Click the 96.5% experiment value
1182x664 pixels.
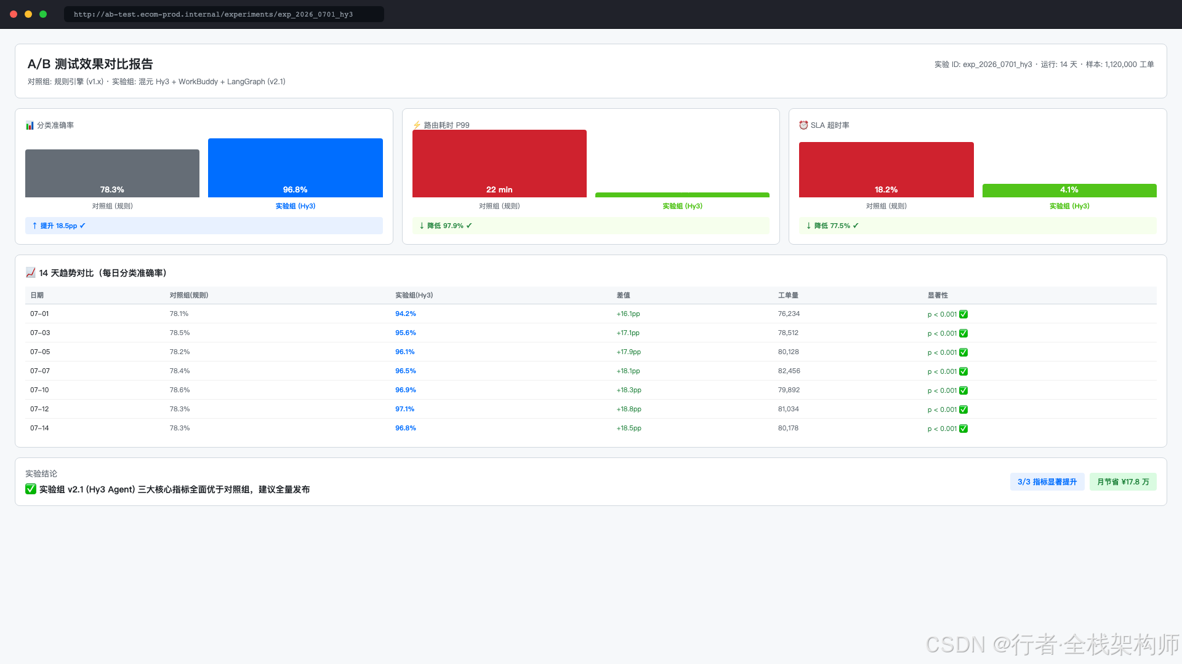click(x=406, y=371)
